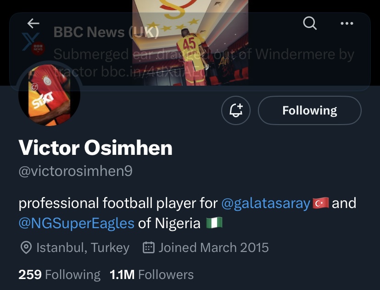Tap the notification bell to get Osimhen alerts
The width and height of the screenshot is (380, 290).
[236, 110]
